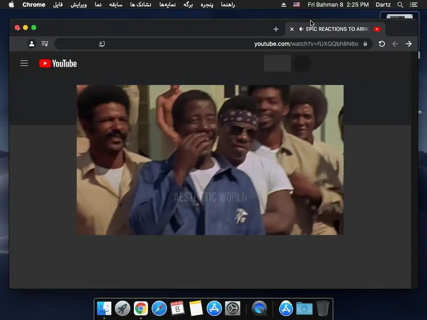Screen dimensions: 427x320
Task: Open the نما menu
Action: click(98, 5)
